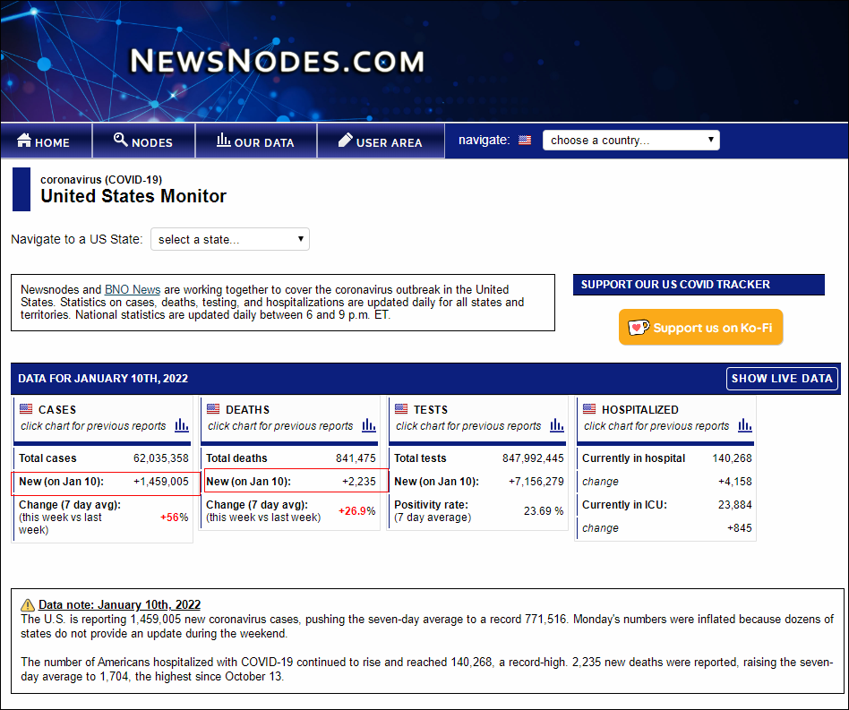849x710 pixels.
Task: Open the User Area menu
Action: tap(381, 142)
